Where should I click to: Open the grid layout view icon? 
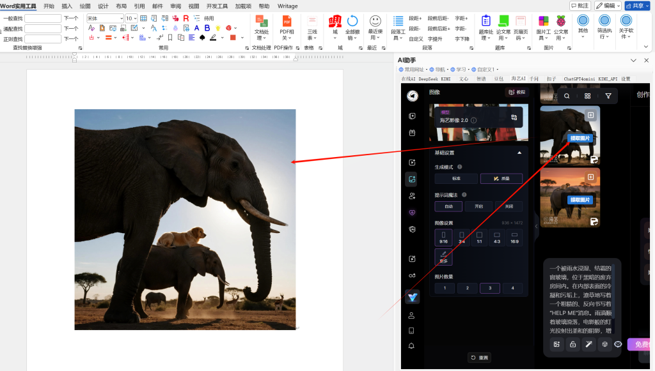point(587,96)
